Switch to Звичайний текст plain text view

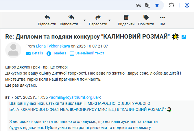87,53
